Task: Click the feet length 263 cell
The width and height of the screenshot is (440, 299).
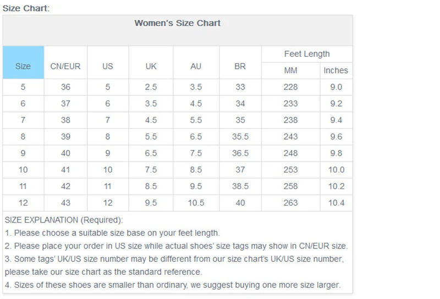Action: click(290, 203)
